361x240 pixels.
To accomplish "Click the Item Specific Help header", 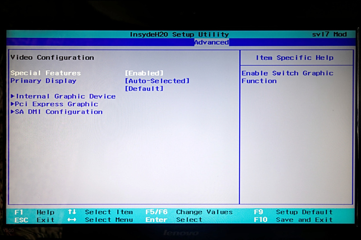I will [295, 58].
